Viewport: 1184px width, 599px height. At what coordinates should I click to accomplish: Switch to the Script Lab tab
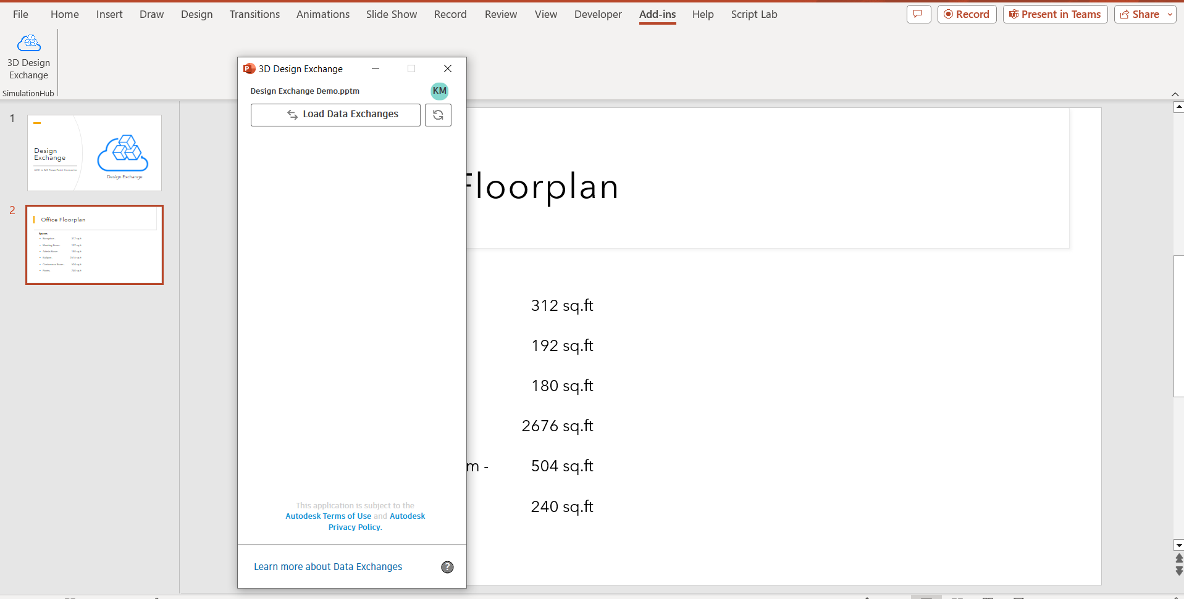tap(754, 14)
